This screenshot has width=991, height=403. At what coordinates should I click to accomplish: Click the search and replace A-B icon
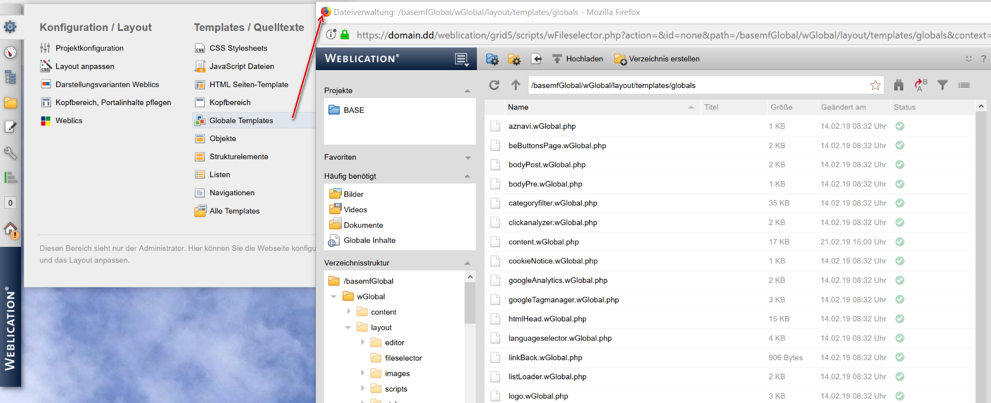click(x=921, y=85)
